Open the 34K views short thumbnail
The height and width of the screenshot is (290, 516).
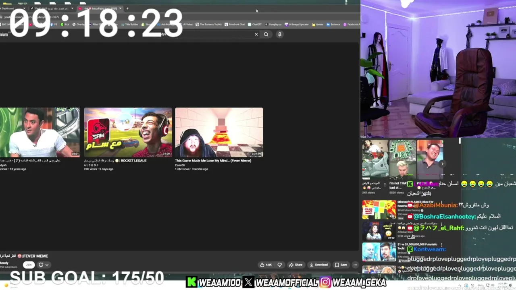pos(375,159)
